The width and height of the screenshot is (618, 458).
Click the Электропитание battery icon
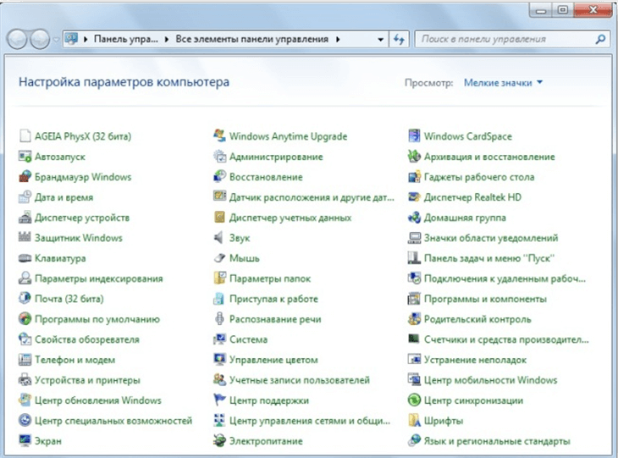tap(219, 441)
